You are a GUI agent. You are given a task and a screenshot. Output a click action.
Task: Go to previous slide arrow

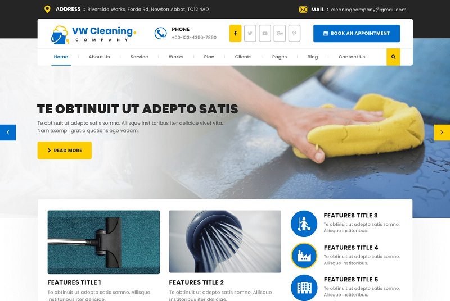click(8, 133)
